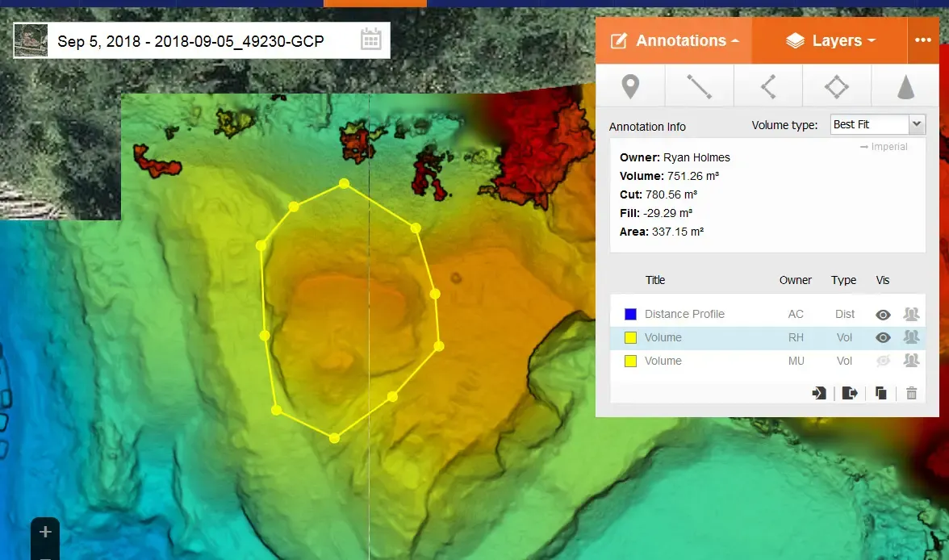Hide the Distance Profile annotation

[x=883, y=314]
